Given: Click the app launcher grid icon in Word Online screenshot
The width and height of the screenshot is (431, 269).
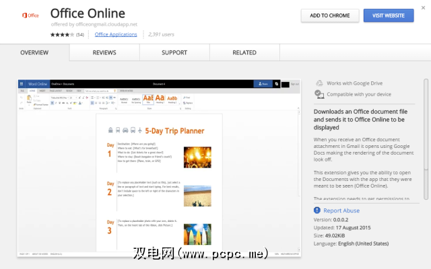Looking at the screenshot, I should [x=22, y=83].
